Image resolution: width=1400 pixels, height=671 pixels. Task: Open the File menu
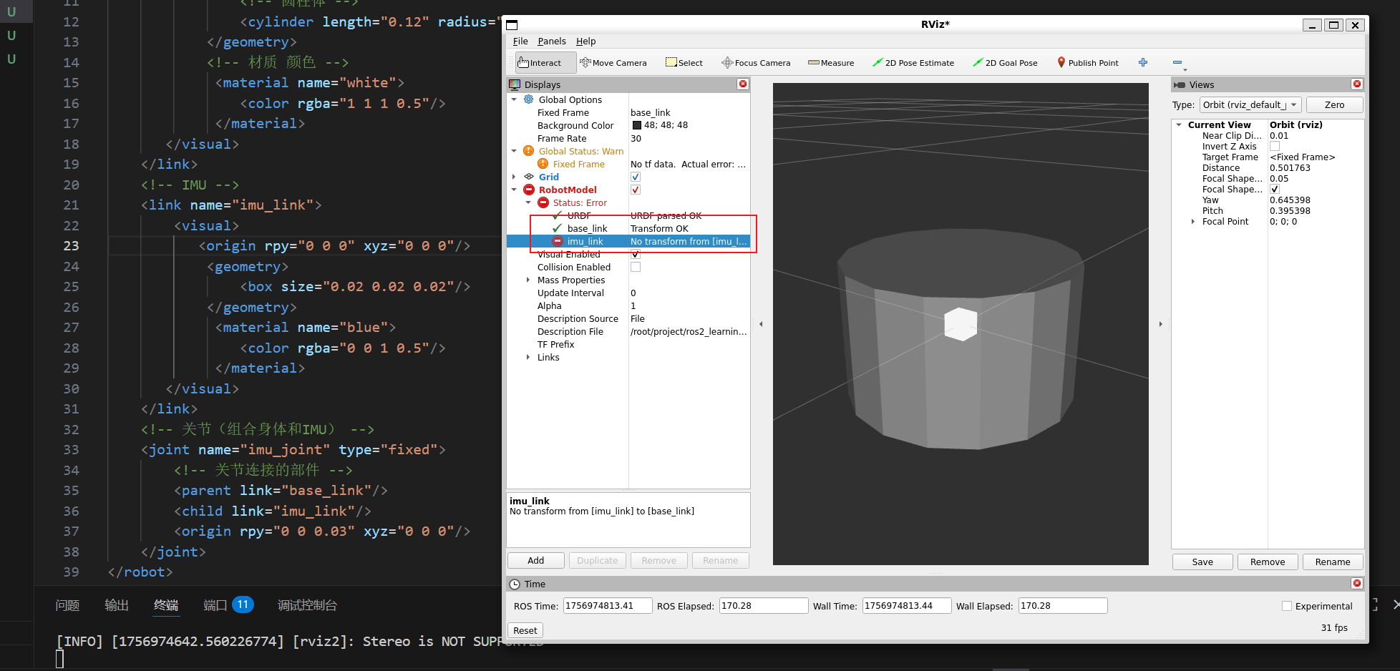coord(520,41)
